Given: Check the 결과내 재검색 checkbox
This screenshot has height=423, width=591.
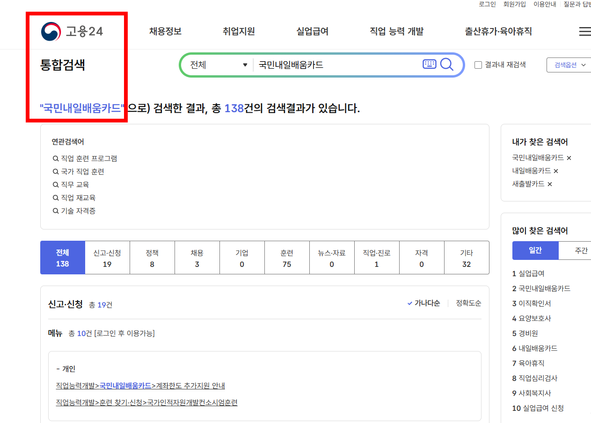Looking at the screenshot, I should pos(478,65).
